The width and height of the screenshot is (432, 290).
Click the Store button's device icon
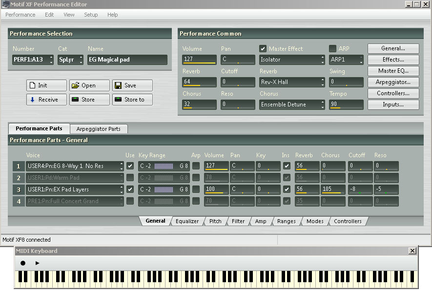(75, 99)
